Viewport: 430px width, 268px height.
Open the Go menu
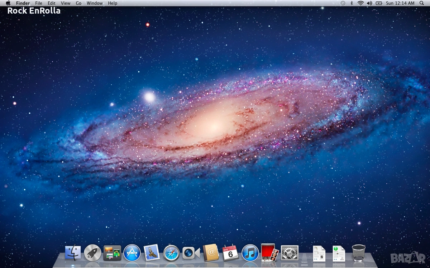point(78,3)
